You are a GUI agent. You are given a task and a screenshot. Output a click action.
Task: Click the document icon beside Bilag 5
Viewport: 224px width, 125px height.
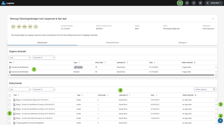point(14,100)
